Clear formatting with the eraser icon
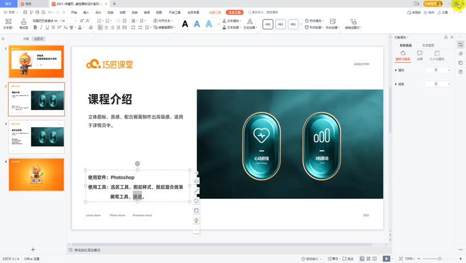 91,28
